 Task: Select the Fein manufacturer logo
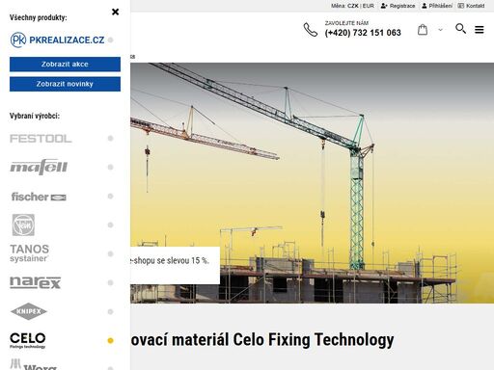(23, 225)
